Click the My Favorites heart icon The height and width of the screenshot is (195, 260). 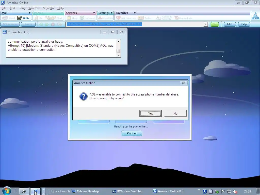coord(118,18)
